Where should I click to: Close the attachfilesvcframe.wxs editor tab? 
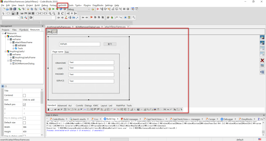(128, 27)
